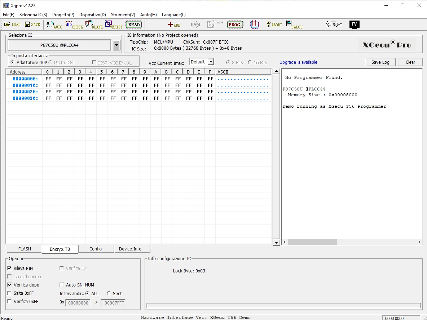Viewport: 427px width, 320px height.
Task: Click the Clear log button
Action: [x=410, y=62]
